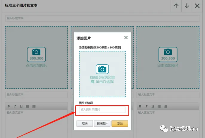Toggle italic in the left text editor
Viewport: 205px width, 138px height.
(x=15, y=106)
